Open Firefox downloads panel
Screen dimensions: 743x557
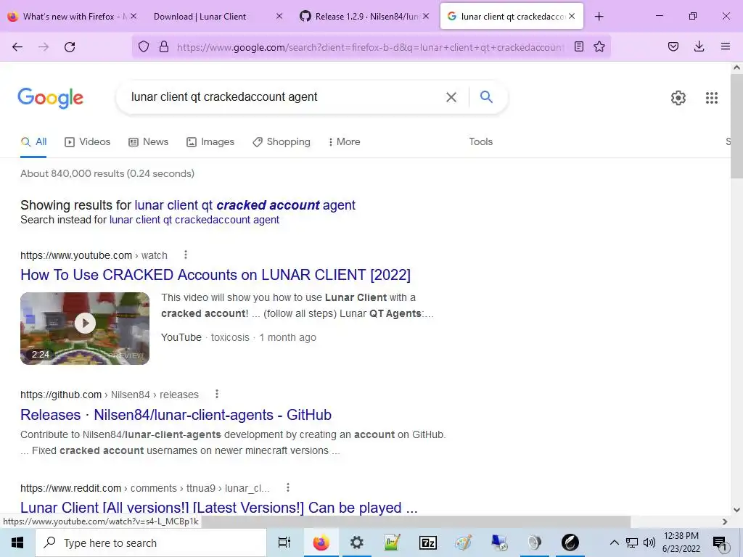pyautogui.click(x=699, y=46)
